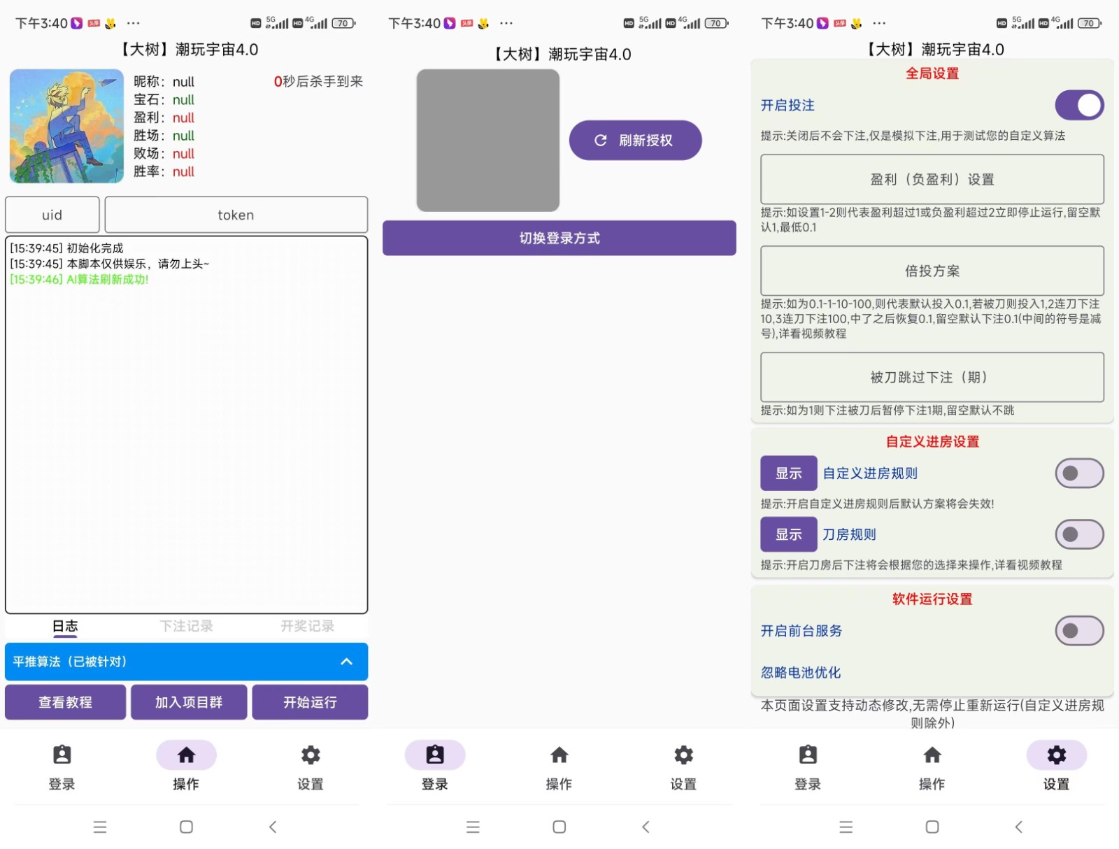Enable the 自定义进房规则 toggle
Image resolution: width=1119 pixels, height=849 pixels.
coord(1079,473)
